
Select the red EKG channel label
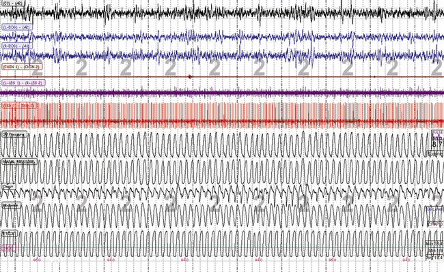tap(19, 106)
